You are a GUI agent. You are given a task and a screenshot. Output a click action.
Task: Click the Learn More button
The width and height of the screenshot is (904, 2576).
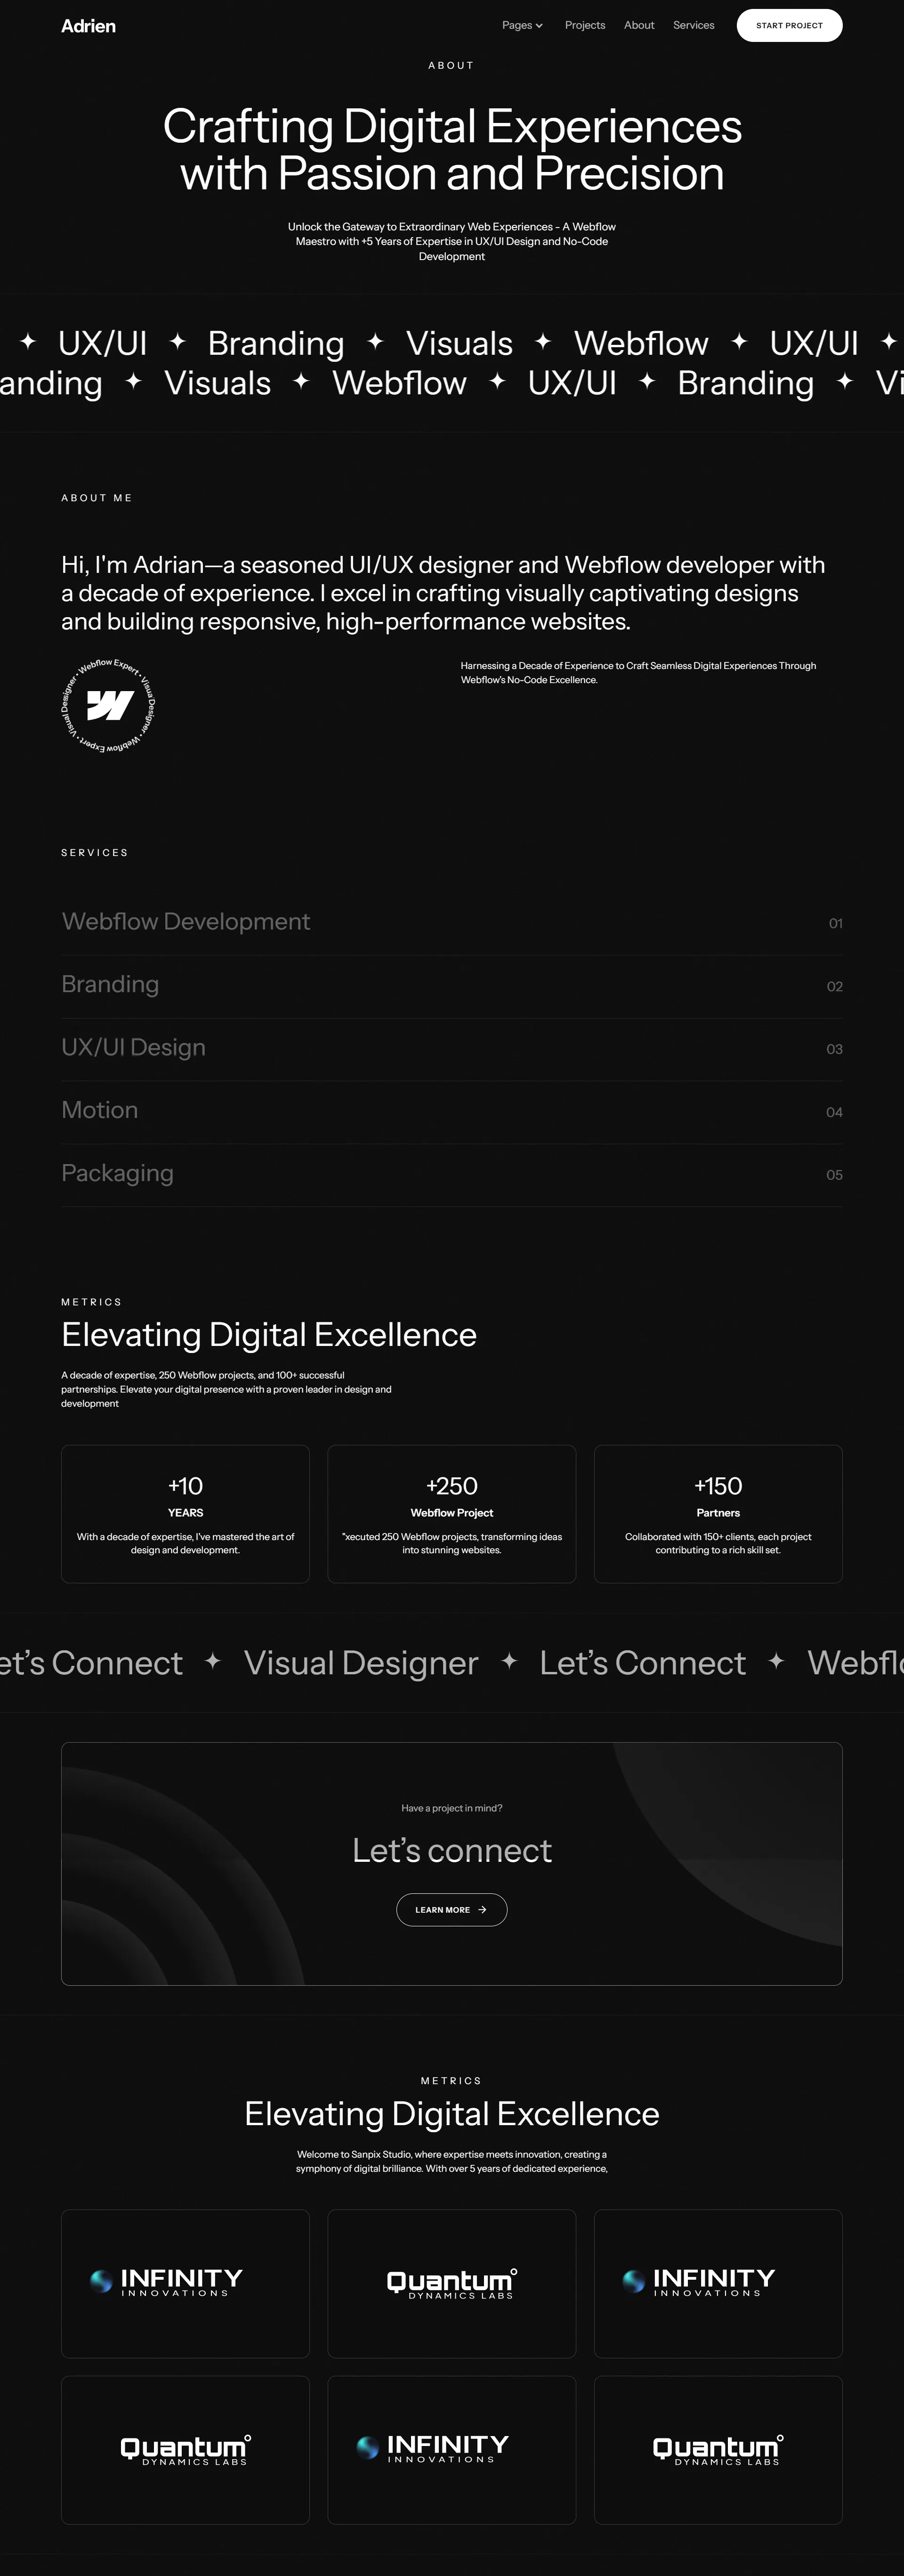pos(452,1910)
